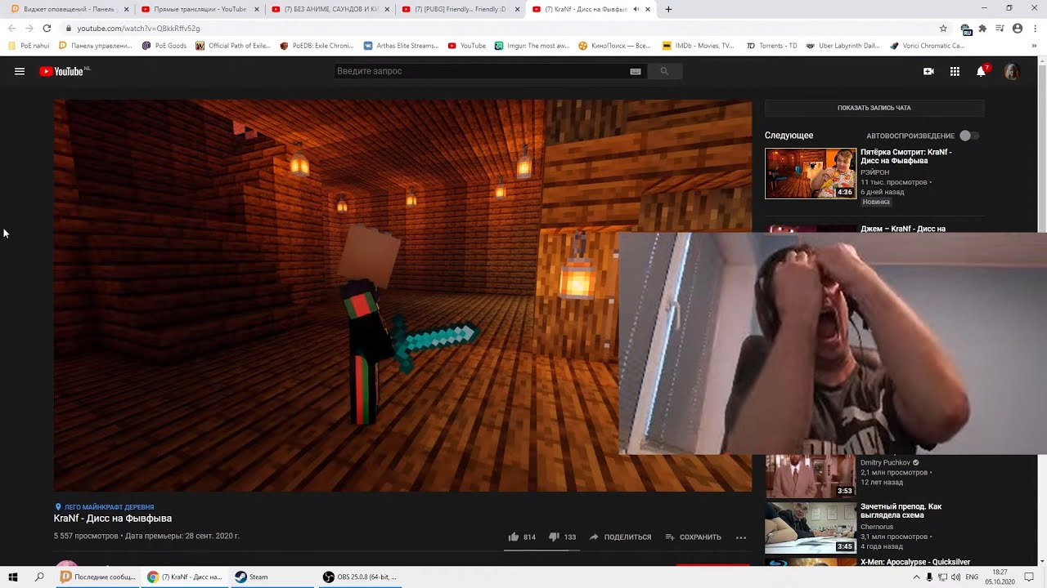Screen dimensions: 1047x588
Task: Click the magnifier search button
Action: (664, 71)
